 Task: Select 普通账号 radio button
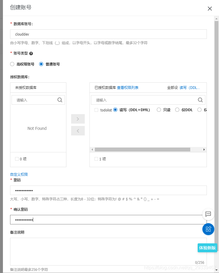[x=41, y=64]
